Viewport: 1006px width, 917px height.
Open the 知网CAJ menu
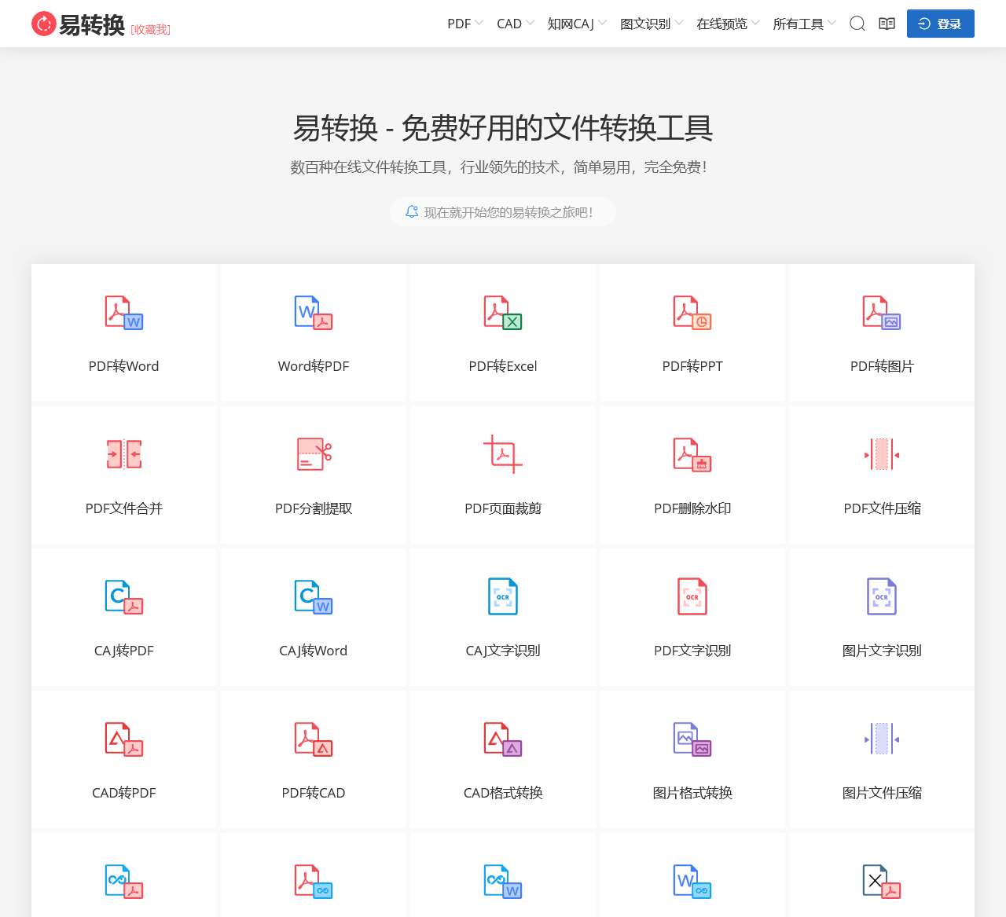point(577,24)
